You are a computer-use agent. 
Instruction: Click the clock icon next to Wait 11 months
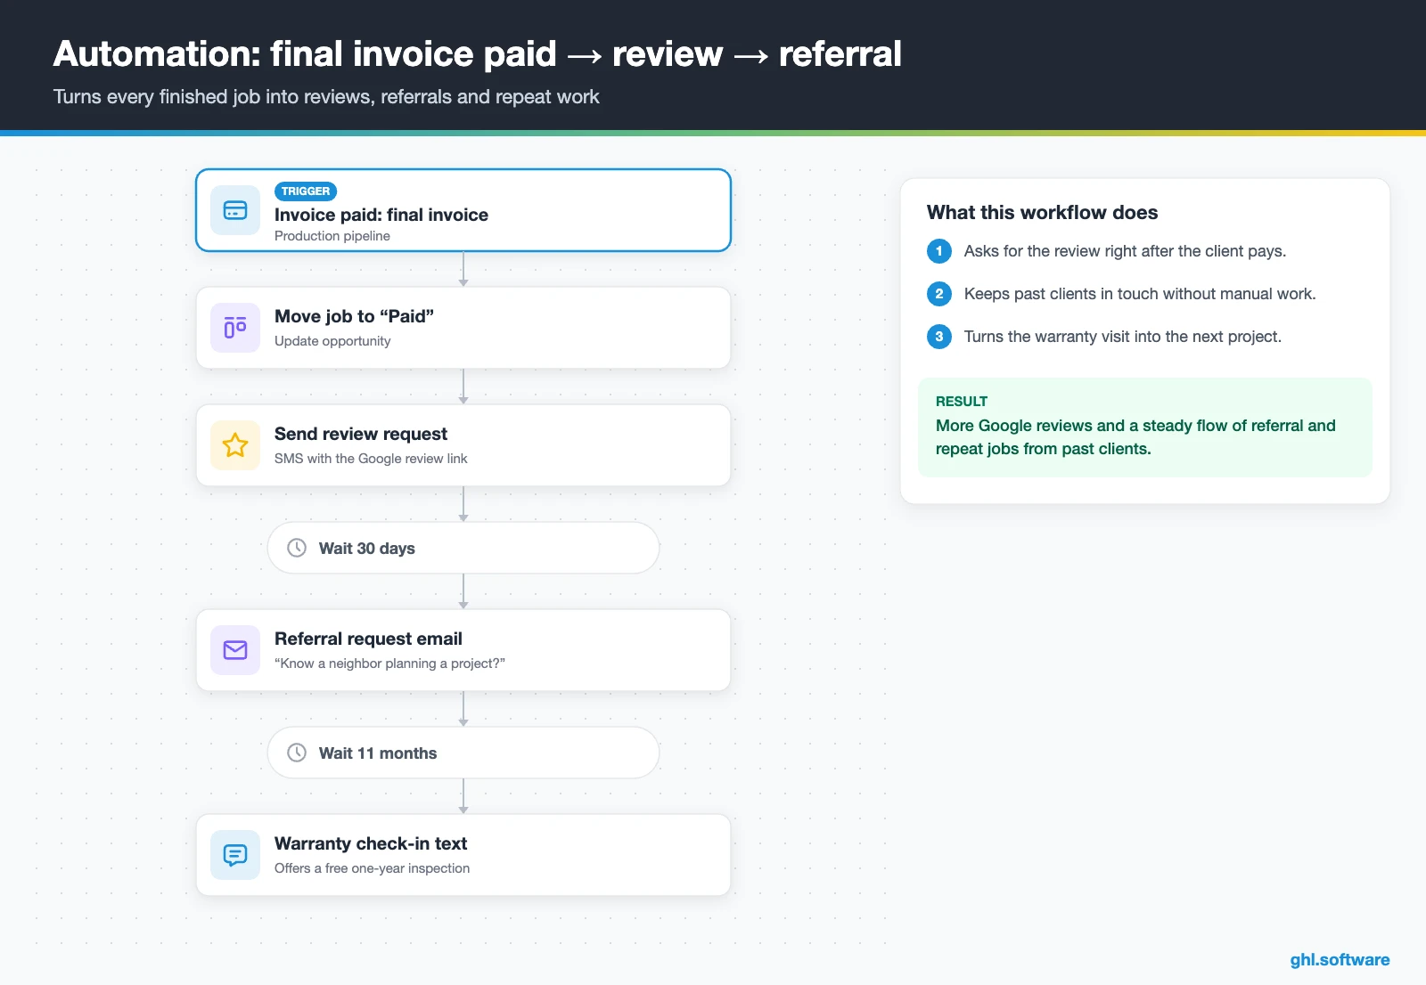pyautogui.click(x=297, y=753)
